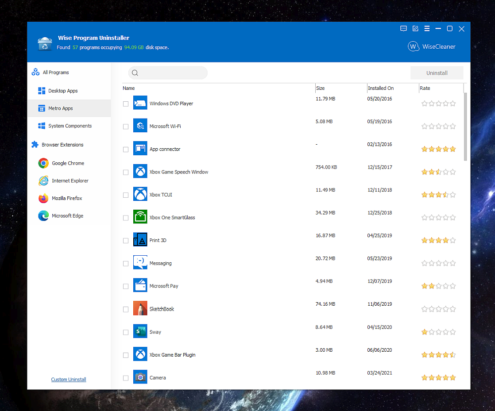495x411 pixels.
Task: Click the Messaging app icon
Action: [x=140, y=262]
